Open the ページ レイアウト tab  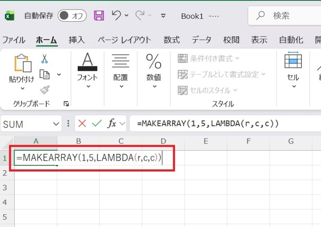coord(124,40)
